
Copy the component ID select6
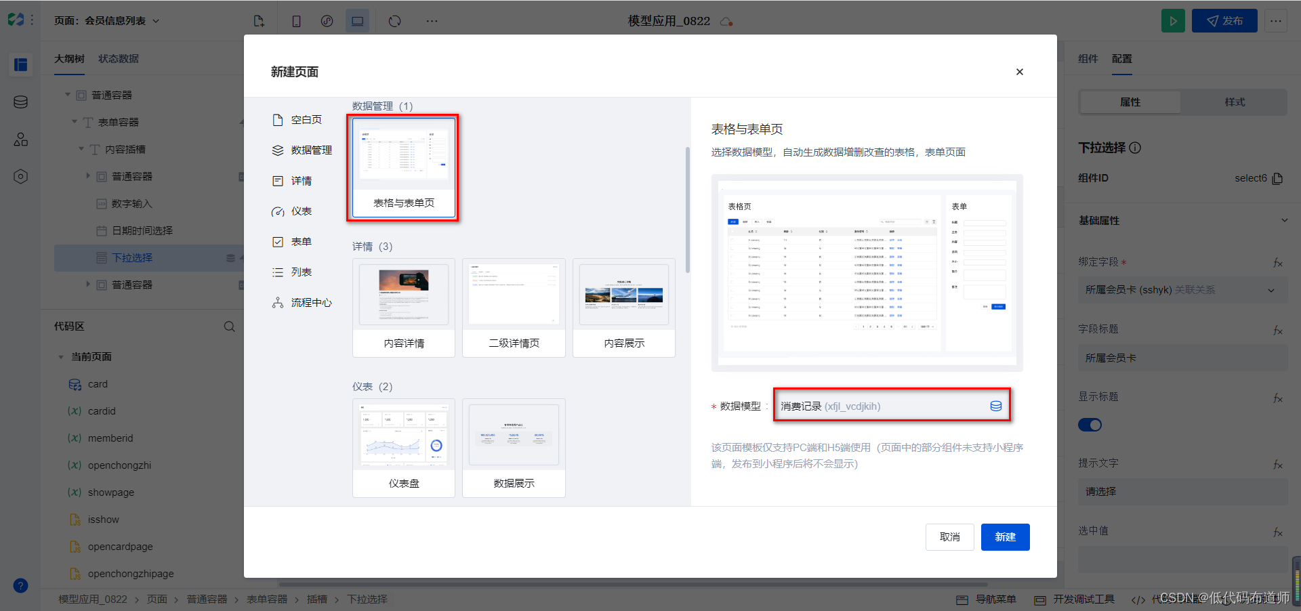(1277, 178)
